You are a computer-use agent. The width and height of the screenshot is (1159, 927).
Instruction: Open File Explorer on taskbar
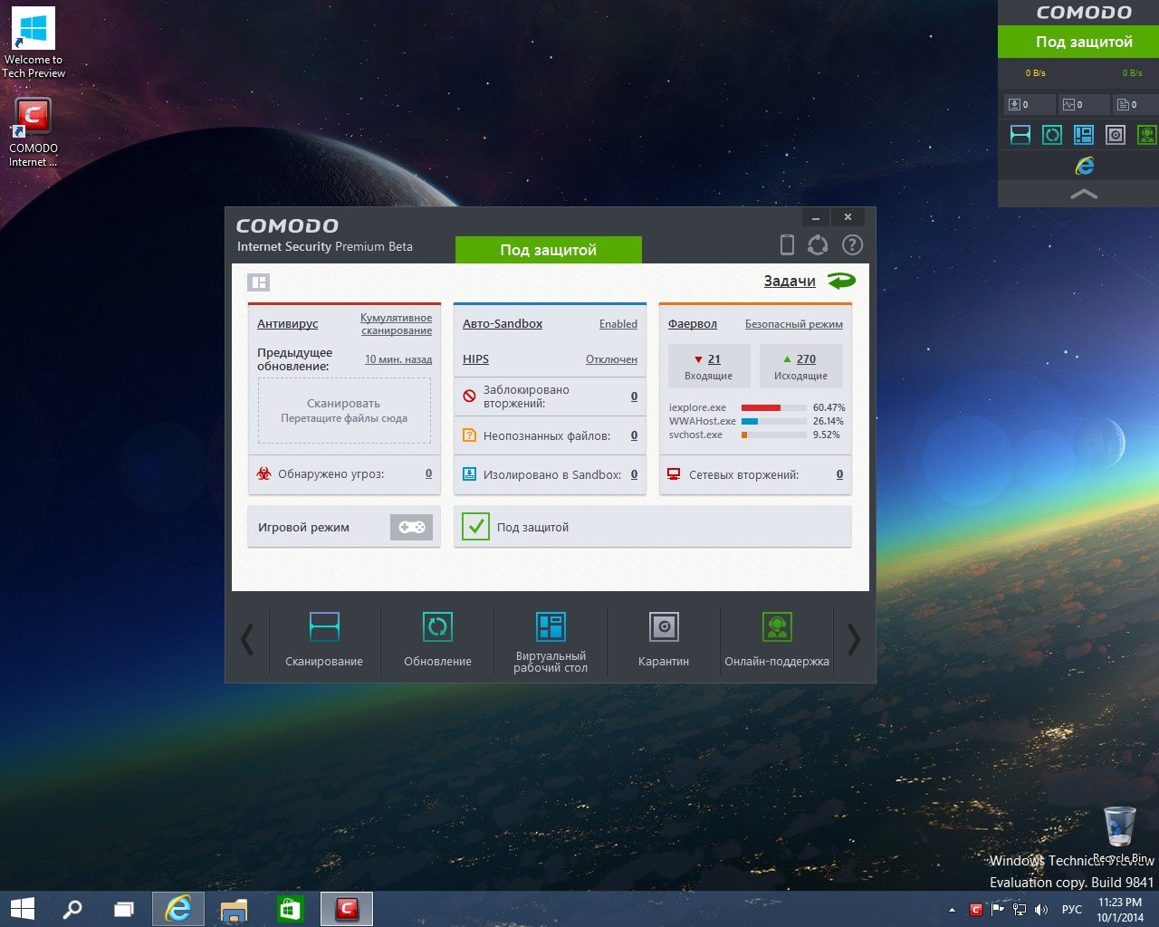(x=234, y=909)
